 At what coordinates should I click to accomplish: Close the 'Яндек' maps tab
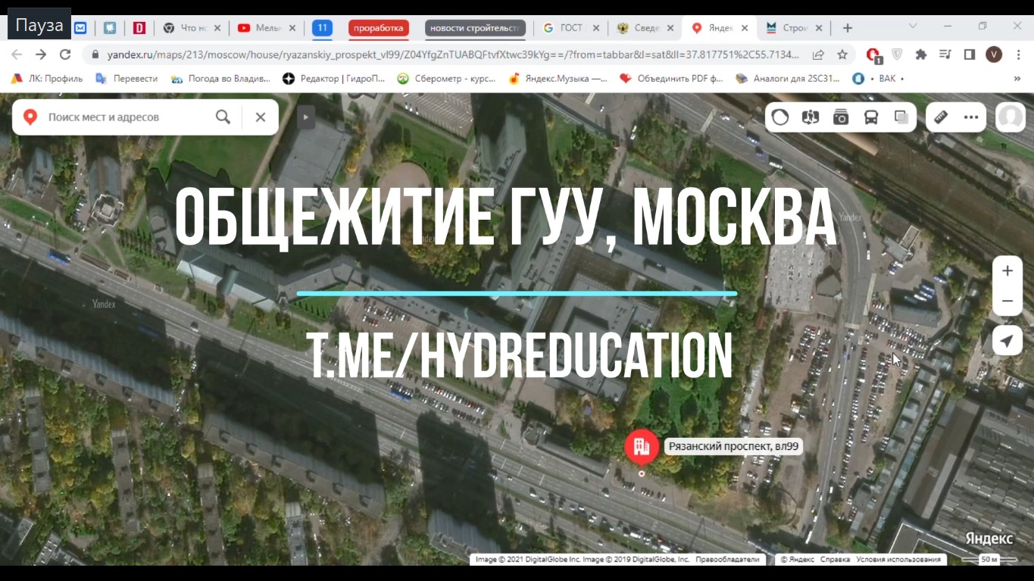[x=745, y=28]
